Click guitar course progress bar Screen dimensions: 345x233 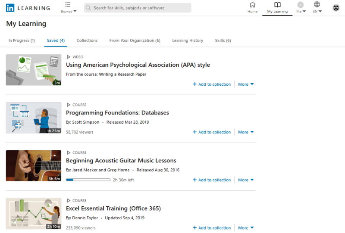click(88, 180)
